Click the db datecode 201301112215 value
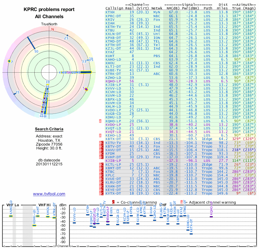This screenshot has height=249, width=259. click(x=49, y=164)
